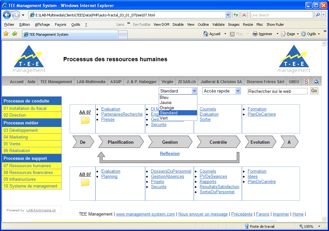The image size is (329, 231).
Task: Open the AA 07 folder icon
Action: pyautogui.click(x=85, y=120)
